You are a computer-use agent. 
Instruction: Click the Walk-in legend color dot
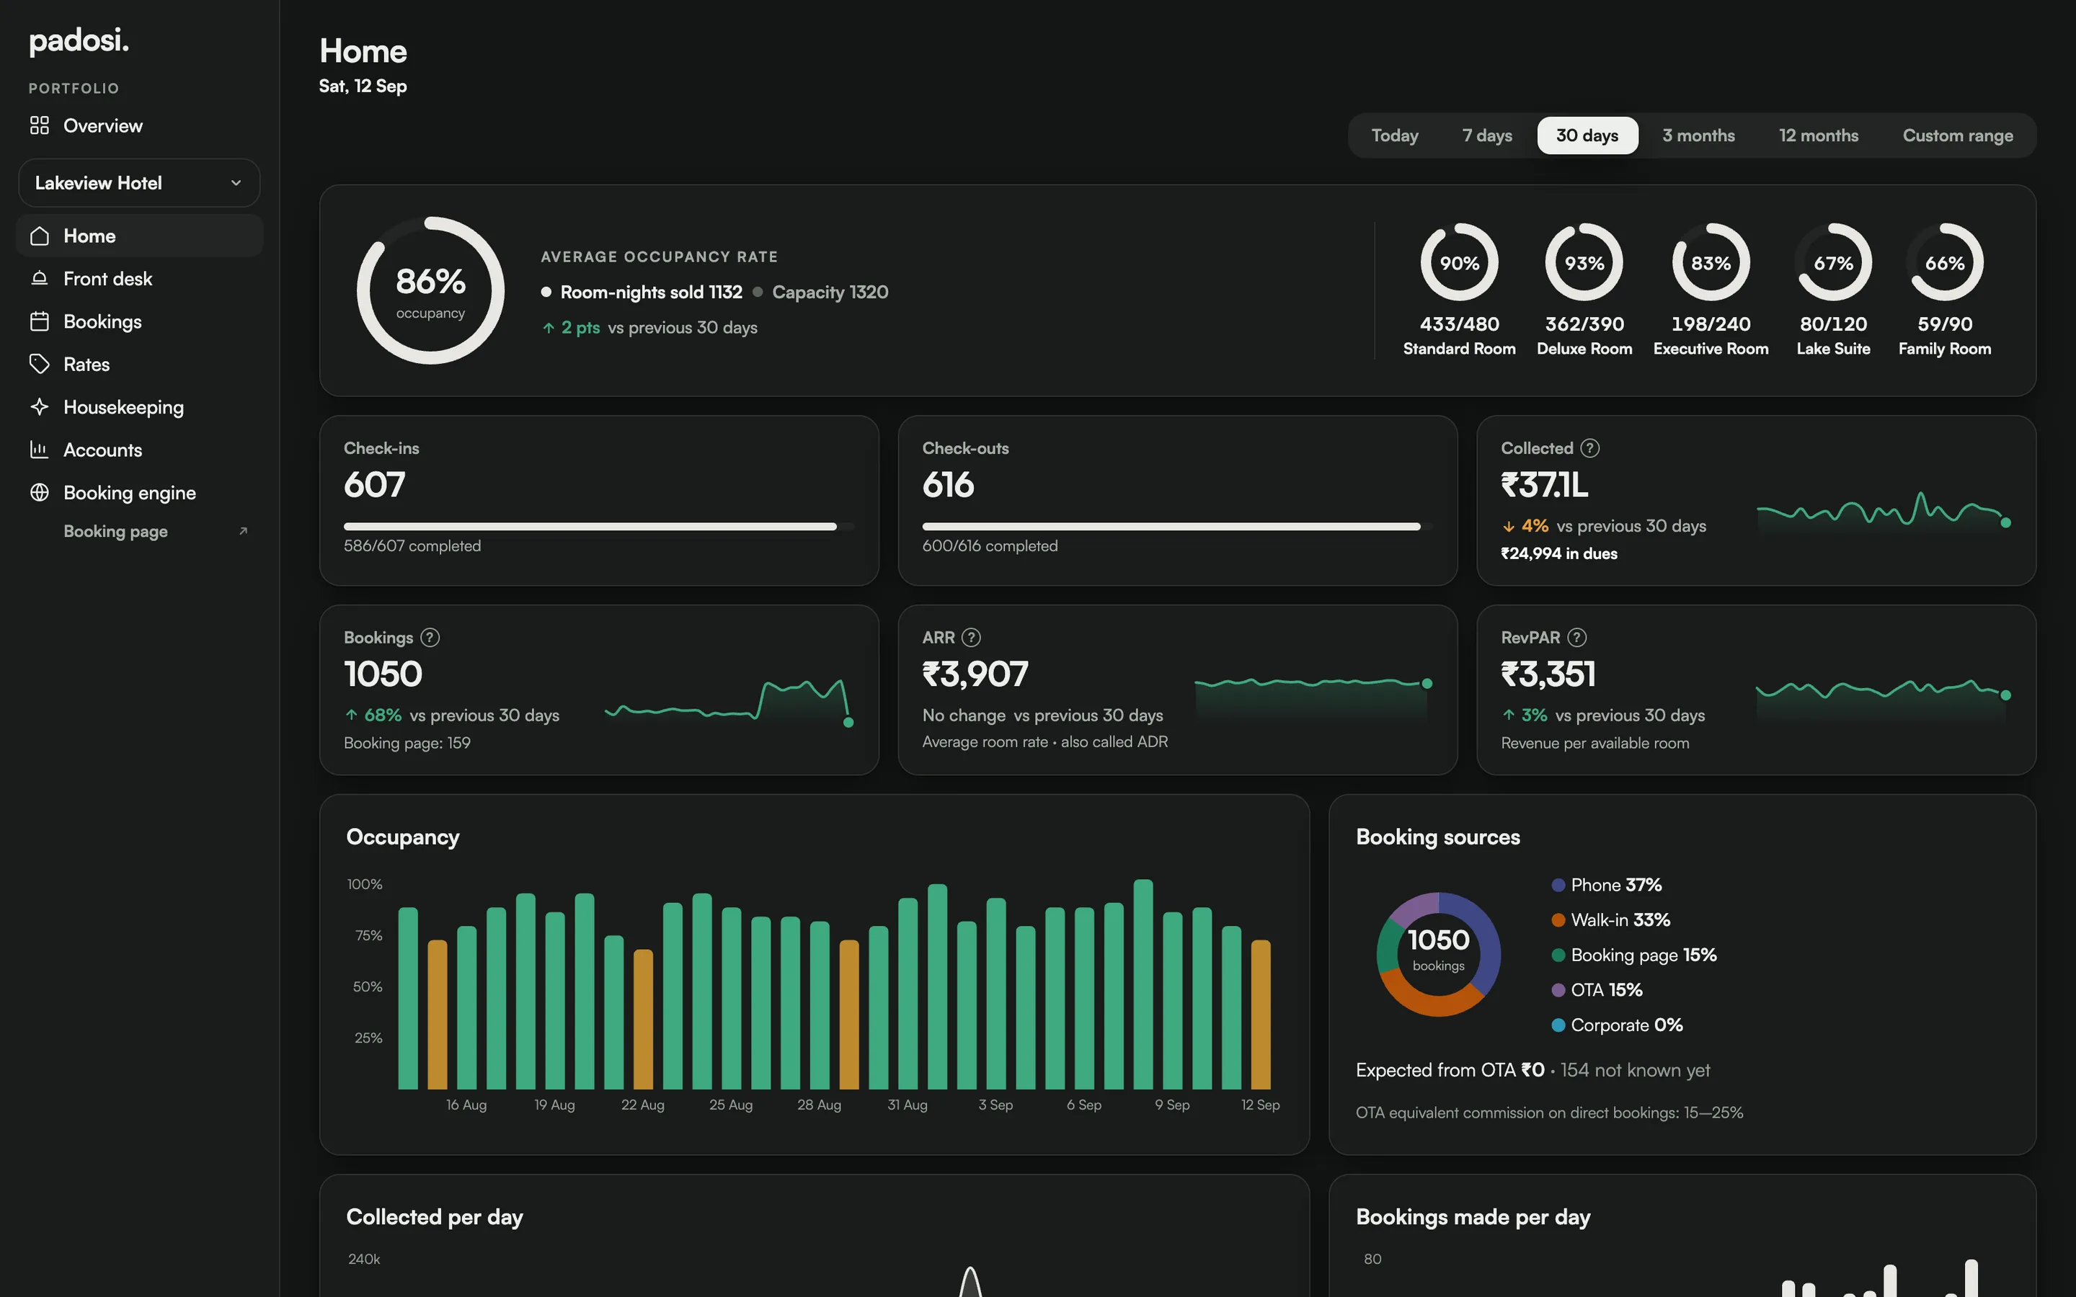pos(1558,920)
